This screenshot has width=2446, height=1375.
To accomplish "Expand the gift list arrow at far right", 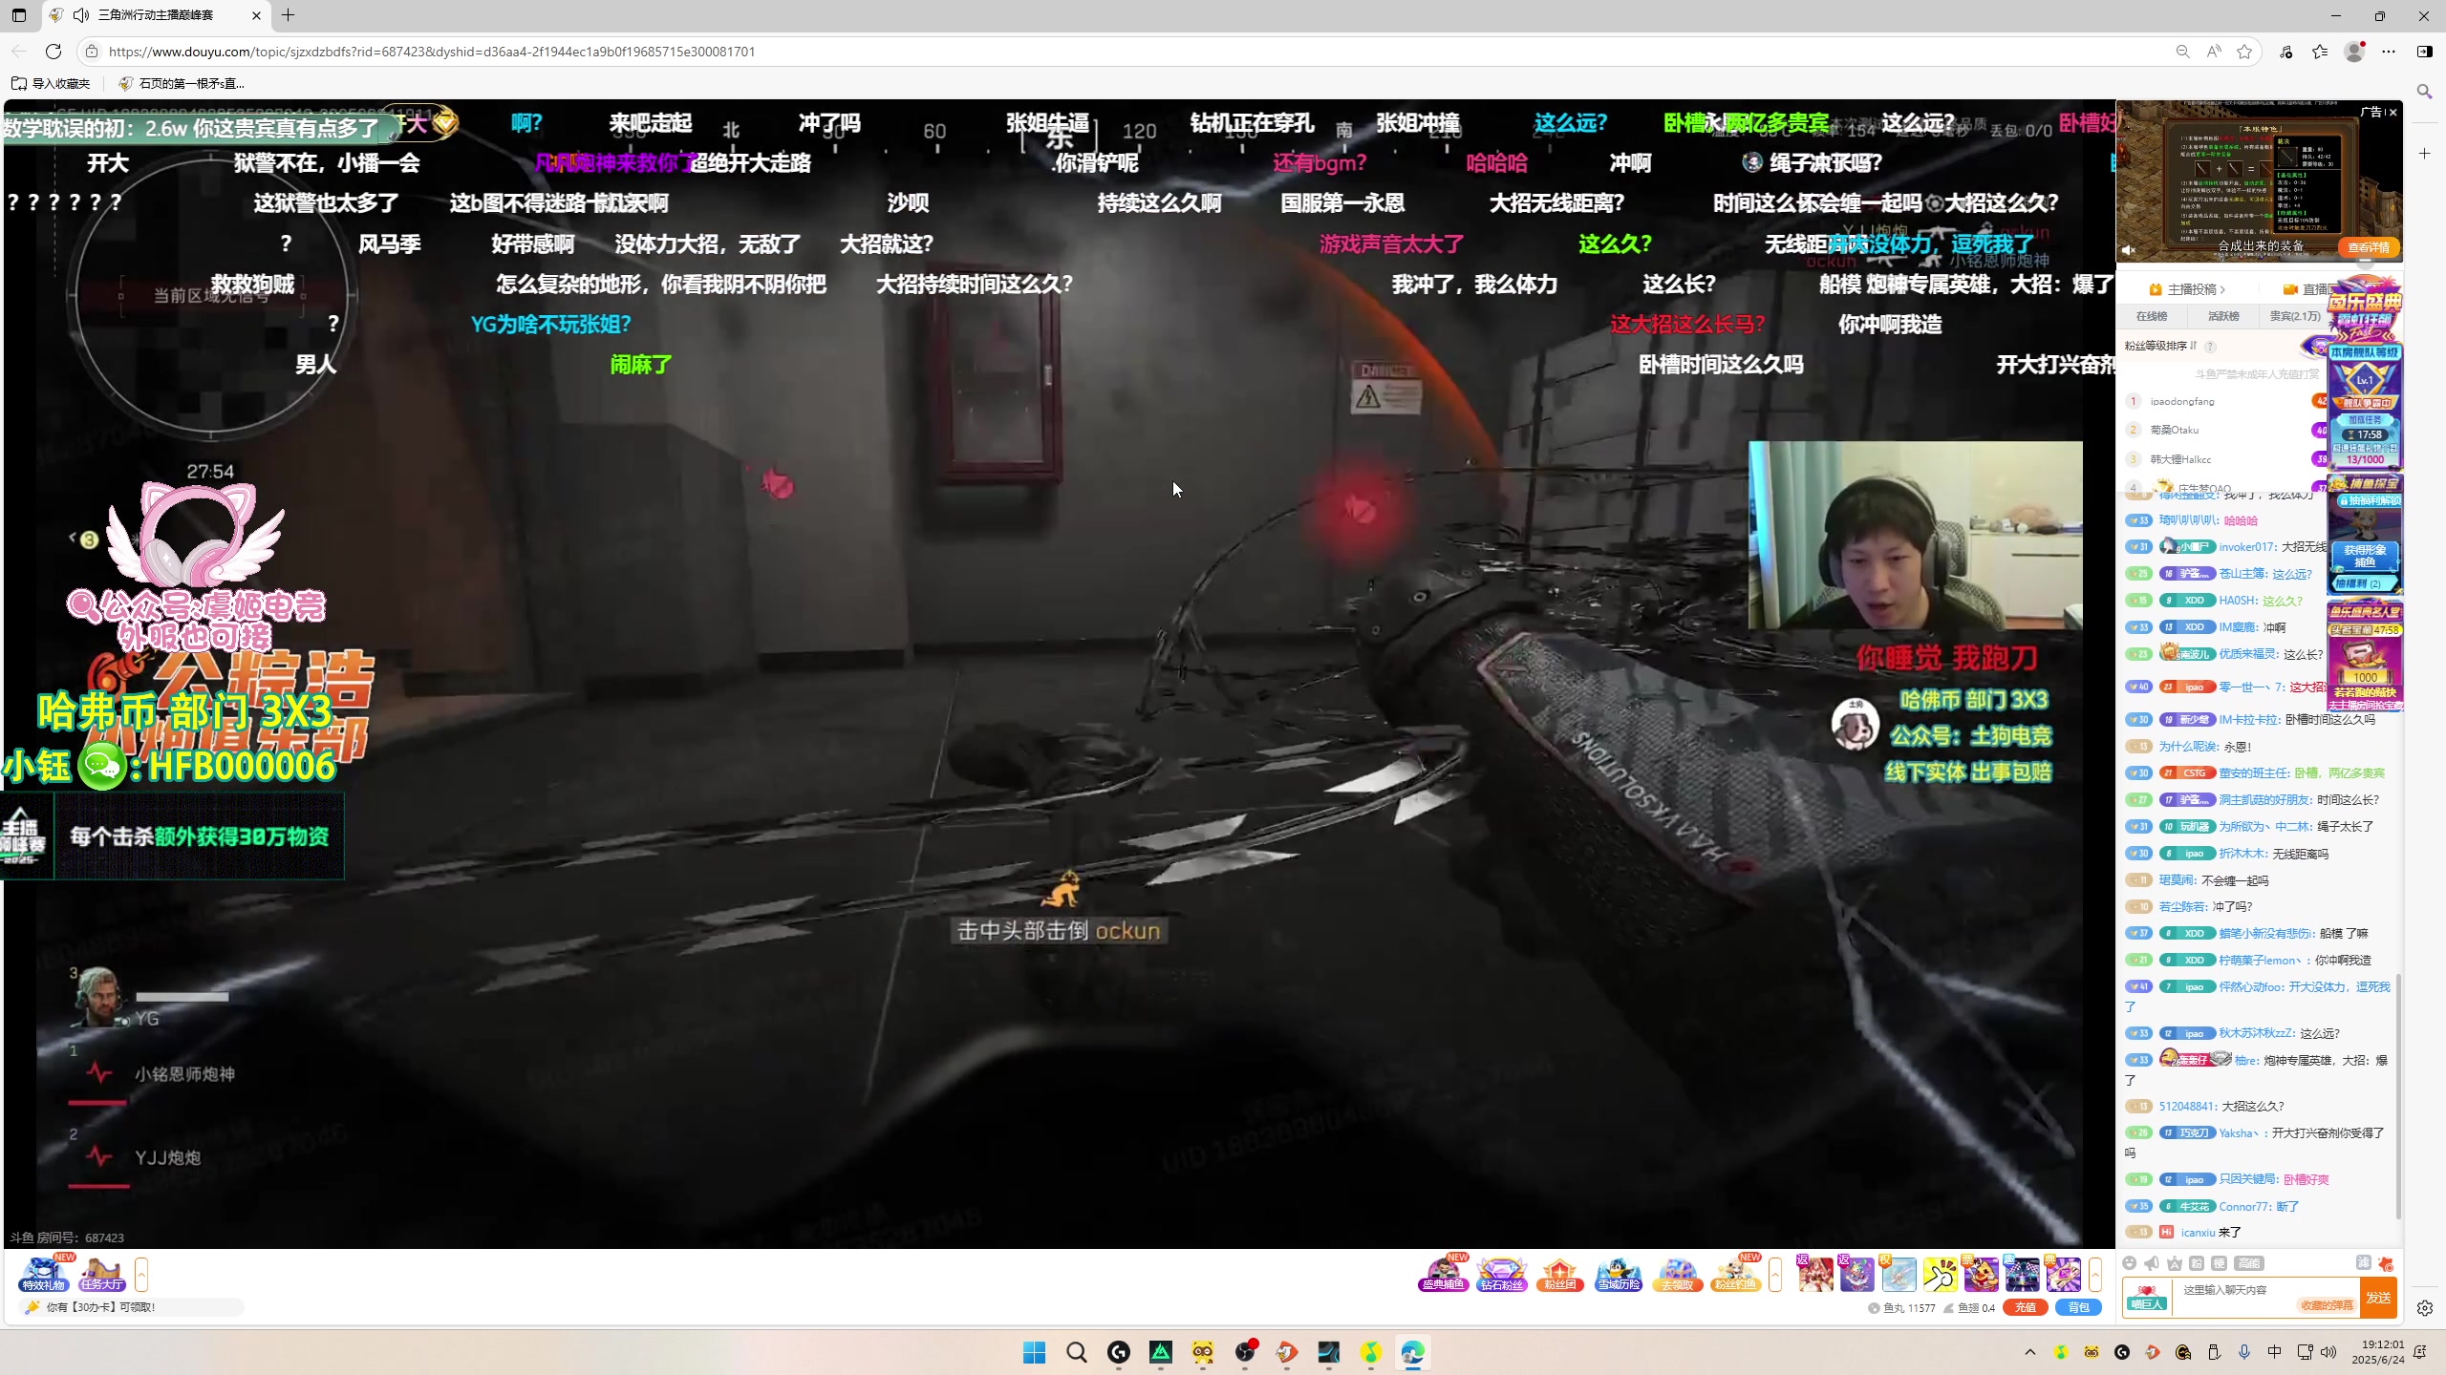I will pyautogui.click(x=2095, y=1275).
